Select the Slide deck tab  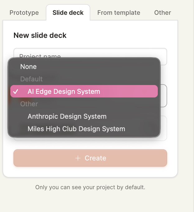[68, 13]
